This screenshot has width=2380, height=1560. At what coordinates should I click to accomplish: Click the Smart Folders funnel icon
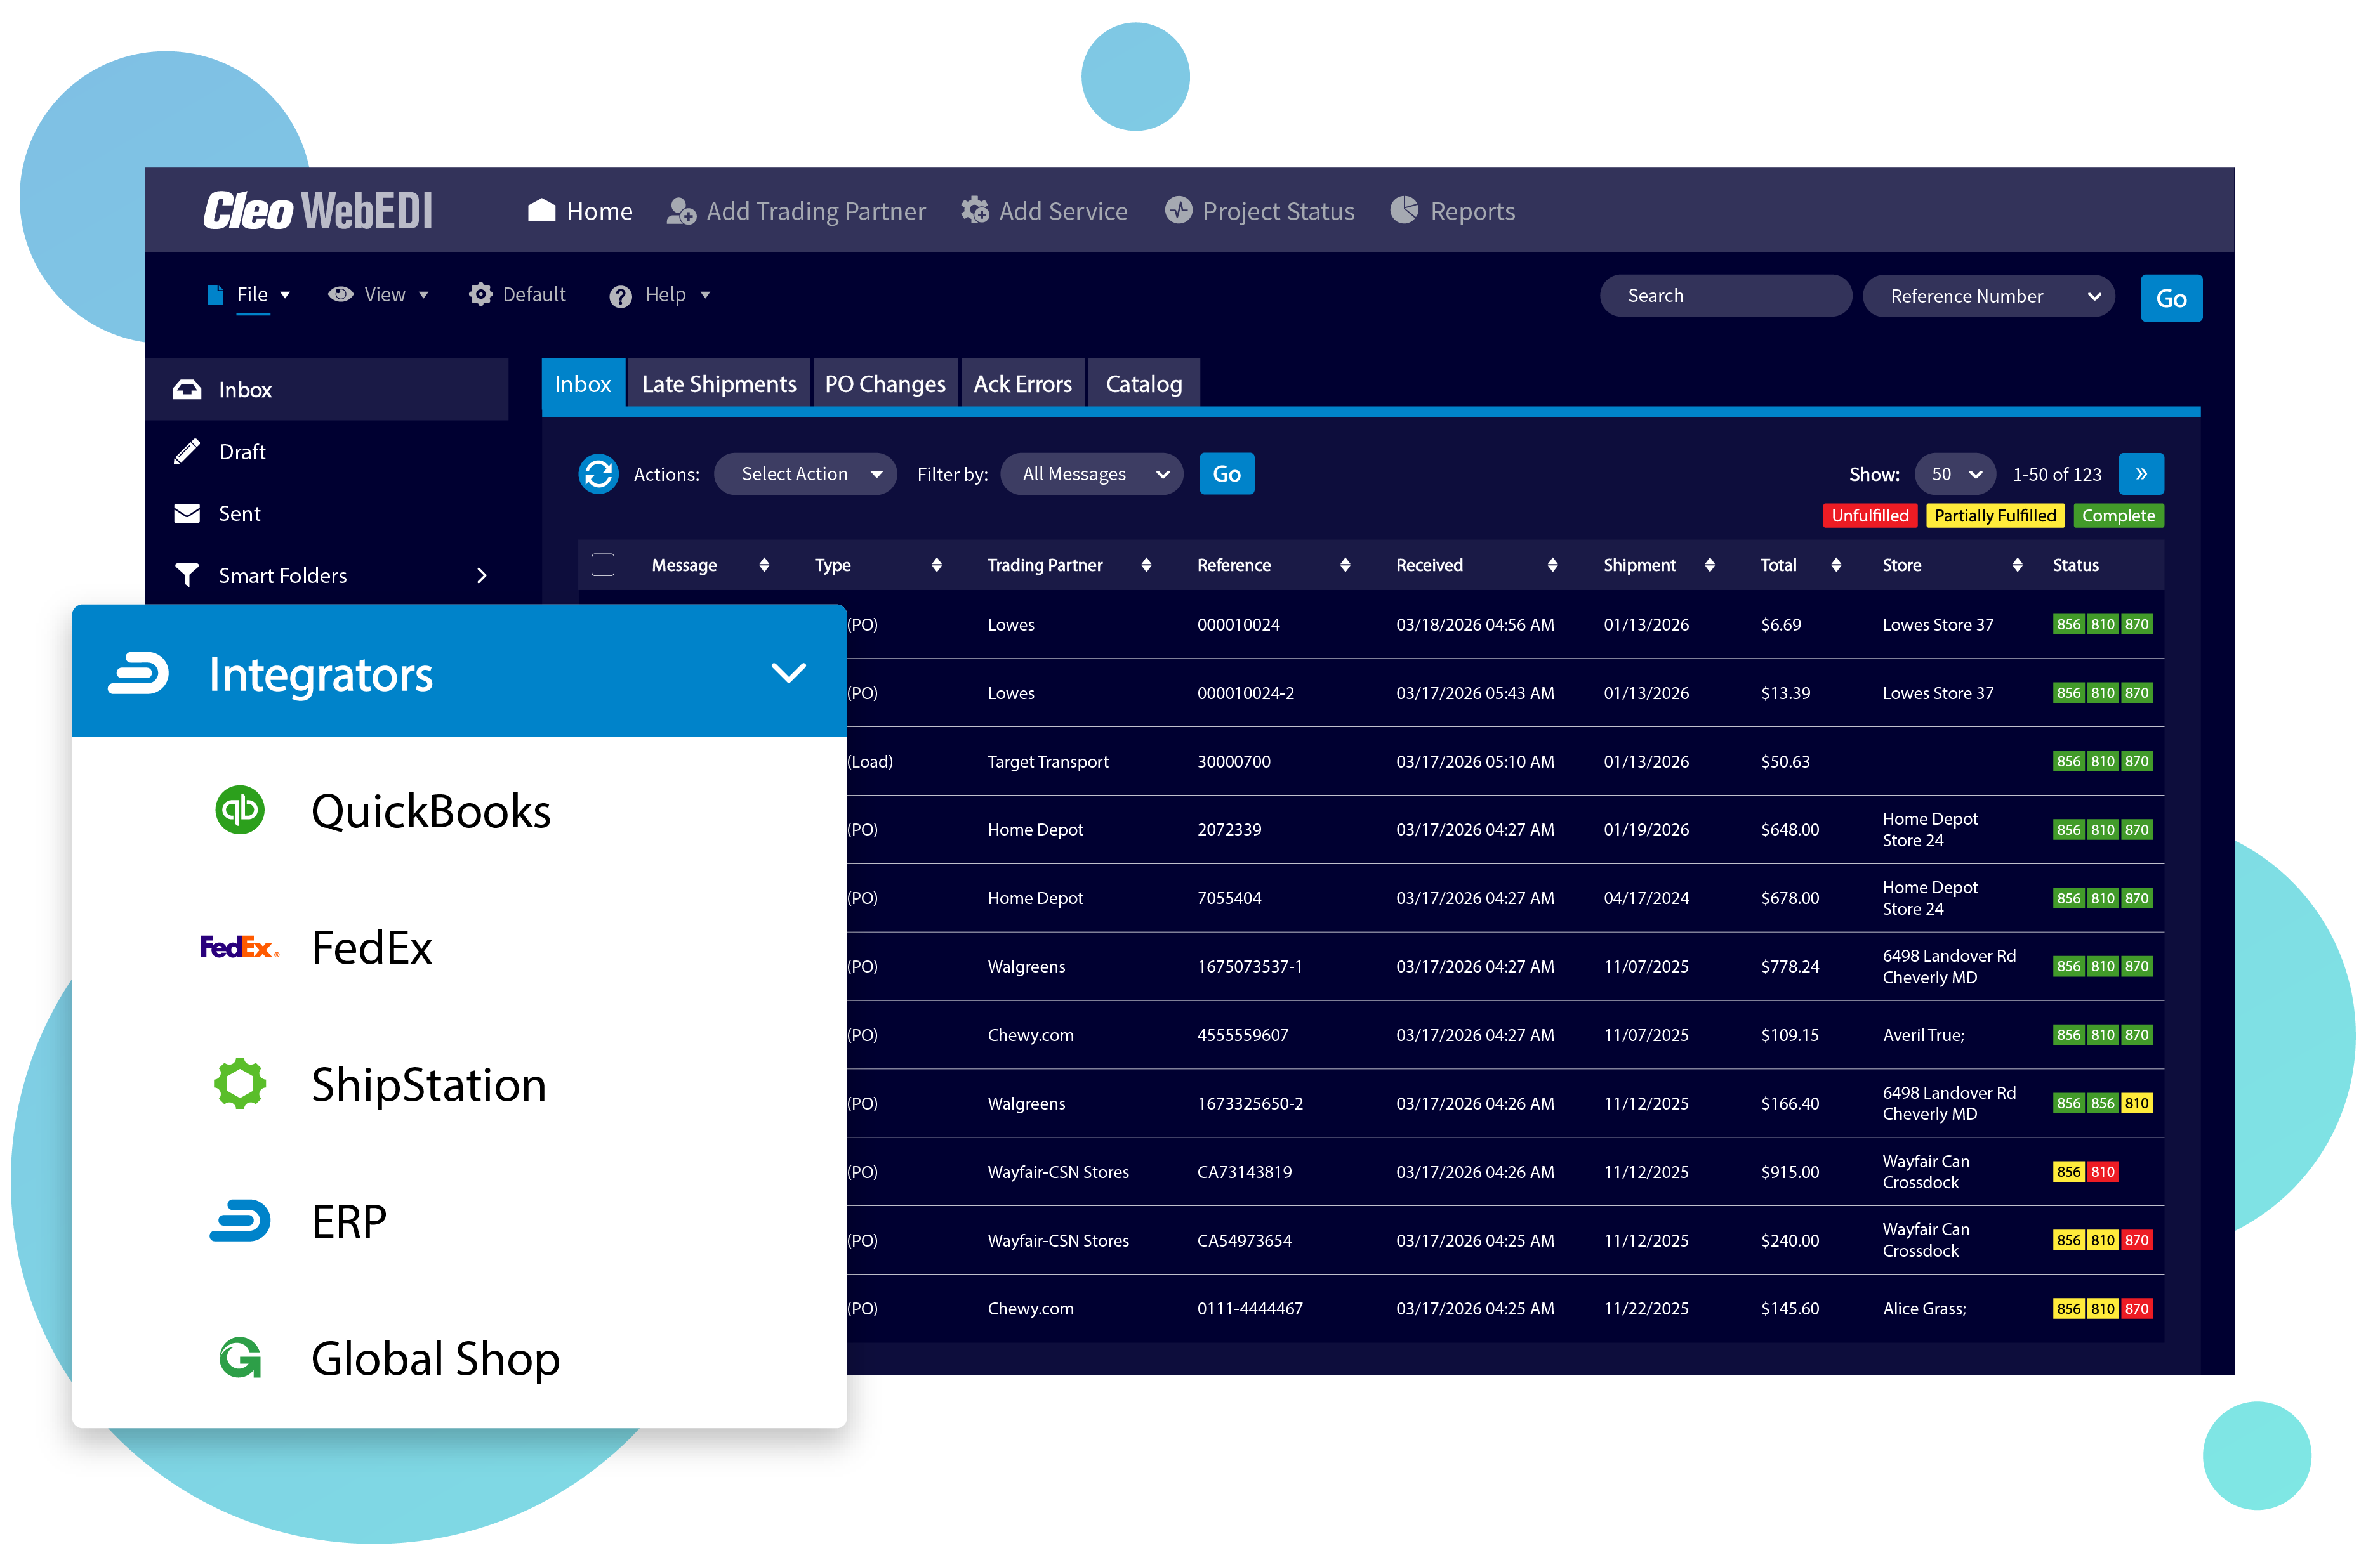point(186,575)
